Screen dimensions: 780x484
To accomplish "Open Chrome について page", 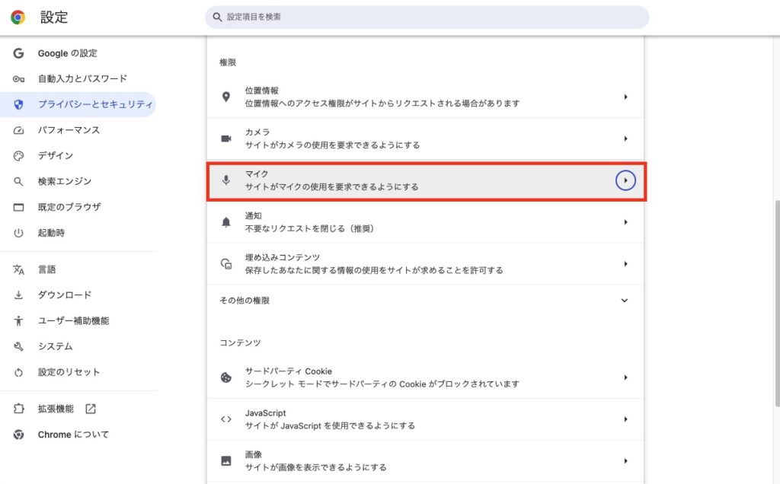I will click(73, 435).
